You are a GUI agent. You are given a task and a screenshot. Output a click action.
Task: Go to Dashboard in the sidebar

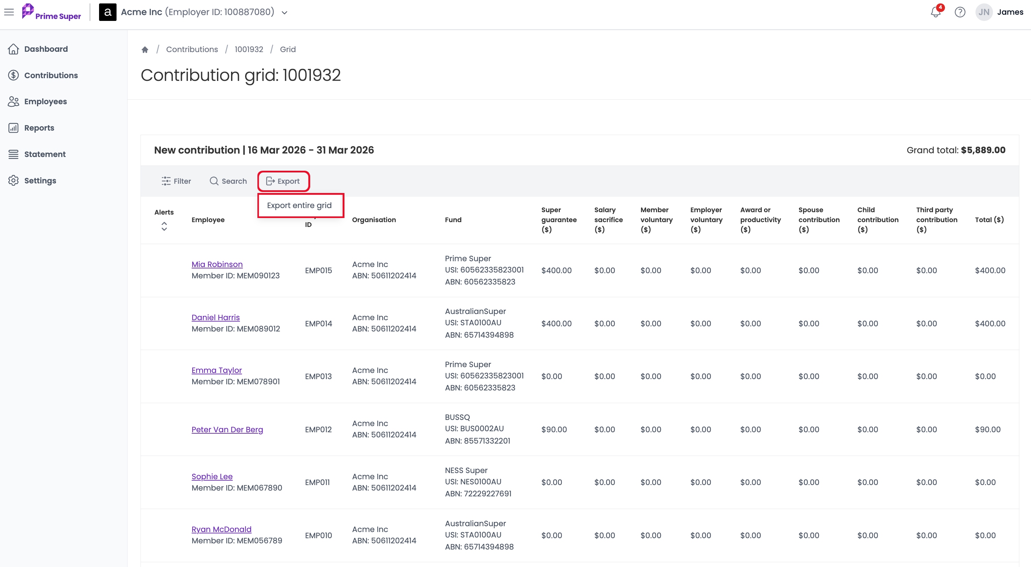click(x=46, y=49)
